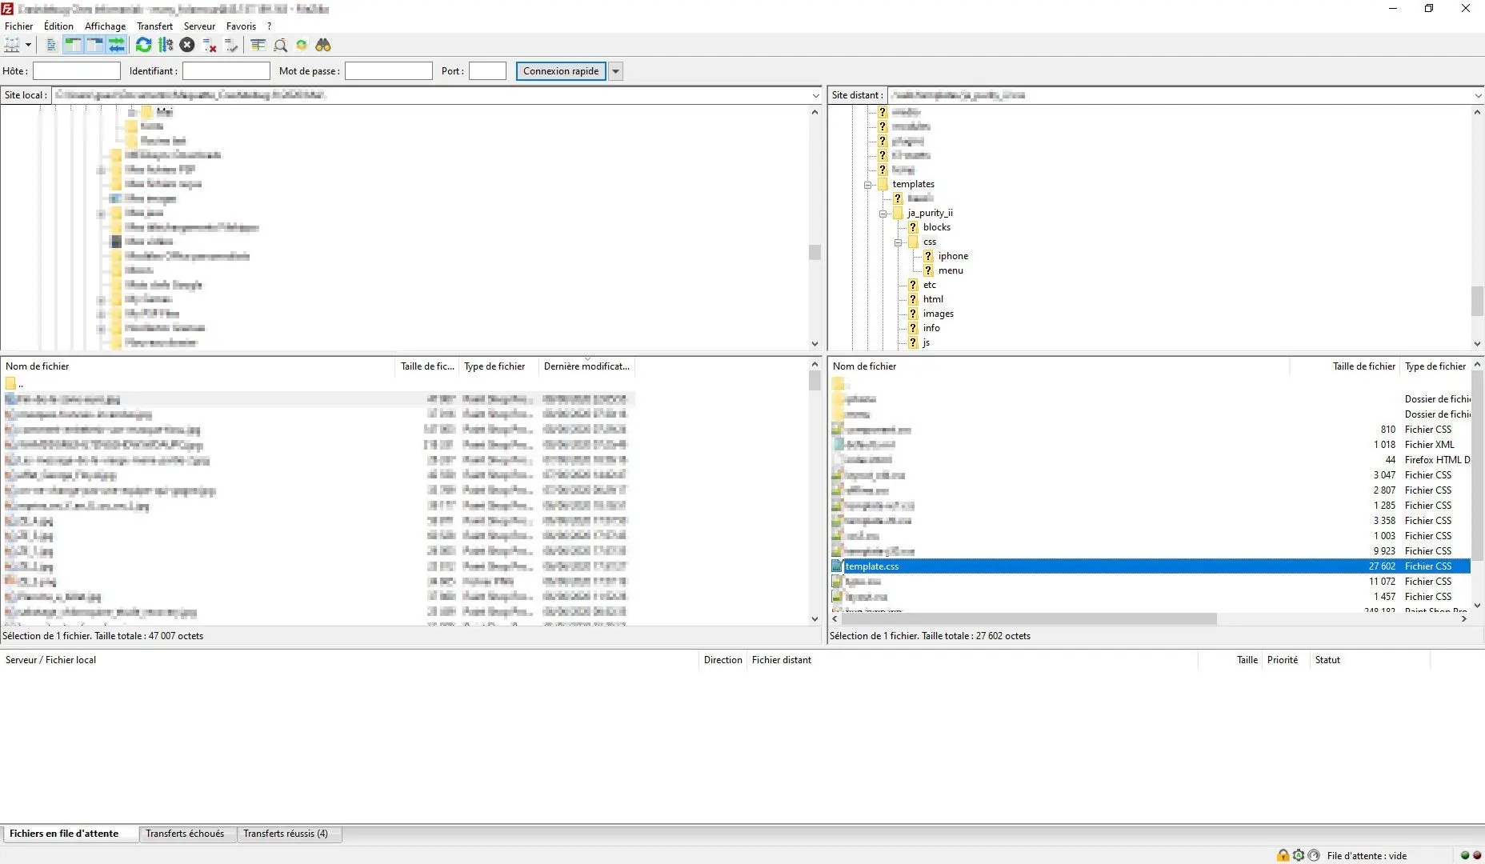
Task: Toggle synchronized browsing icon
Action: [302, 46]
